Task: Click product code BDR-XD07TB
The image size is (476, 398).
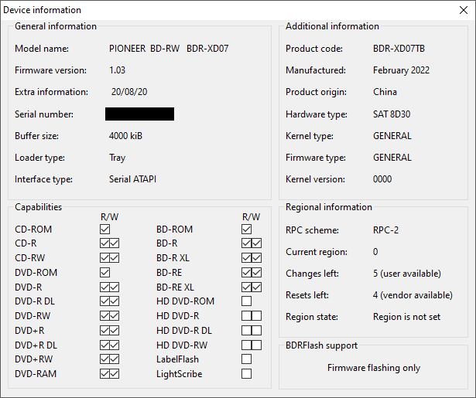Action: (x=399, y=49)
